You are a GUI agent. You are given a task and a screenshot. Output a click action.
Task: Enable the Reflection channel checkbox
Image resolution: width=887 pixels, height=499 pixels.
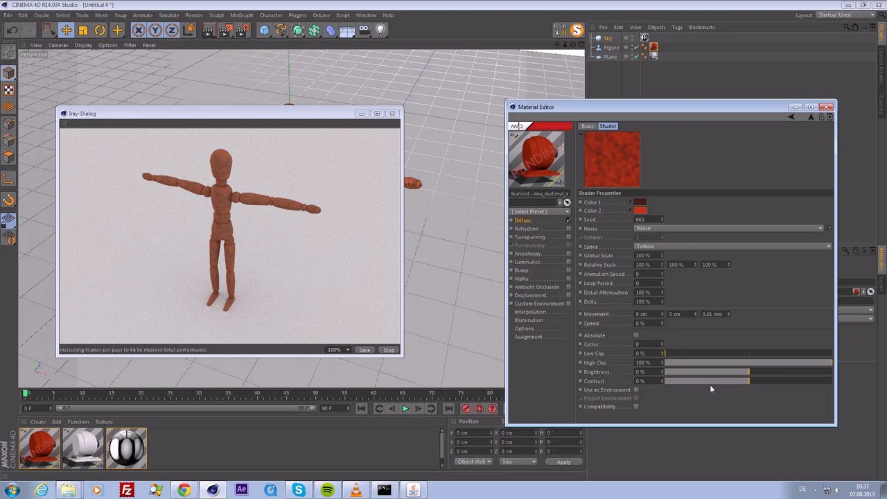569,229
